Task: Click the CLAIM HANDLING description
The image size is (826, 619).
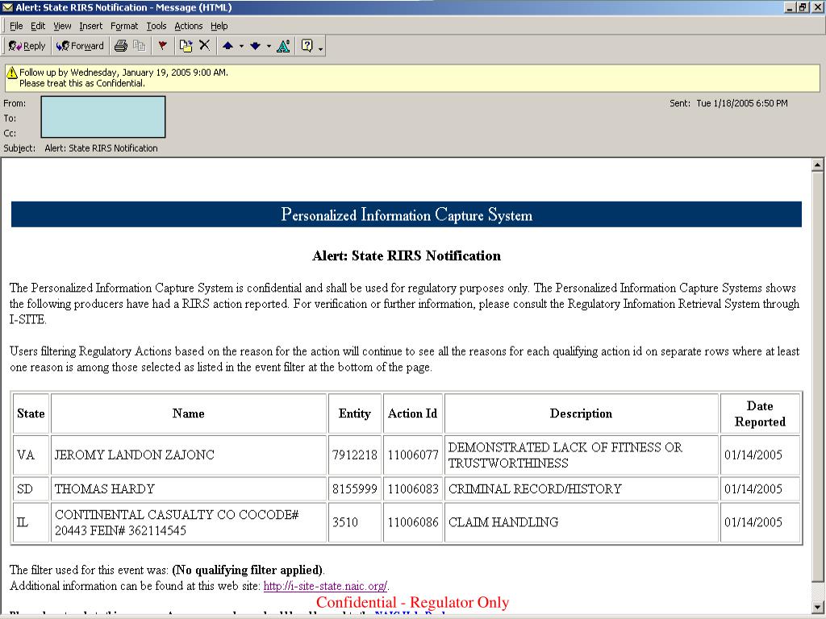Action: click(503, 522)
